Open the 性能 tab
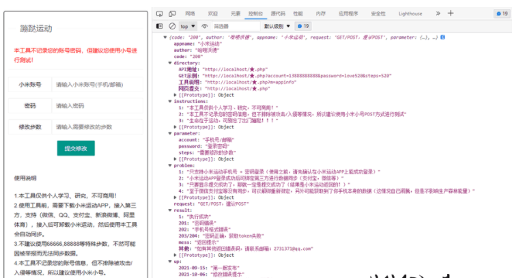Viewport: 521px width, 278px height. pos(298,14)
